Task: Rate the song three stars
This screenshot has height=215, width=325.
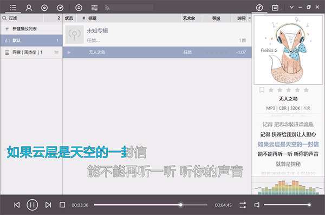Action: coord(289,90)
